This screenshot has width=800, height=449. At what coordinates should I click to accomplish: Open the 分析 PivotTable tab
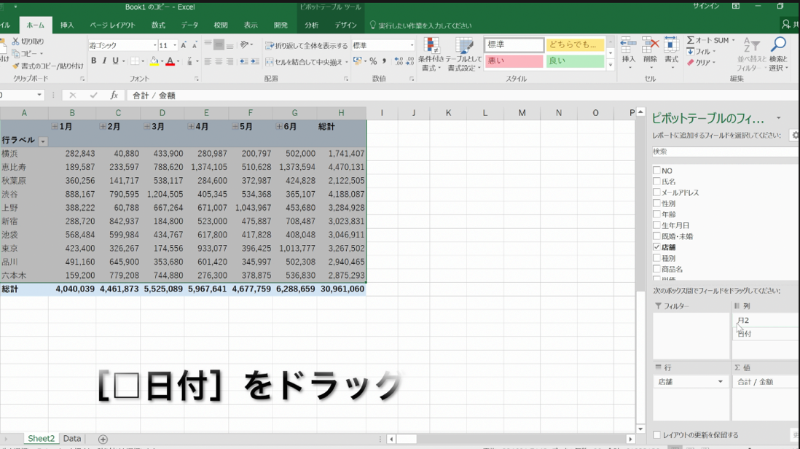tap(311, 25)
